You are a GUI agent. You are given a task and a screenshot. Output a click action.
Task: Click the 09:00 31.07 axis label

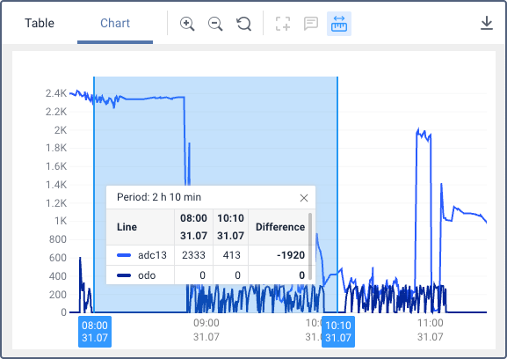pos(206,330)
